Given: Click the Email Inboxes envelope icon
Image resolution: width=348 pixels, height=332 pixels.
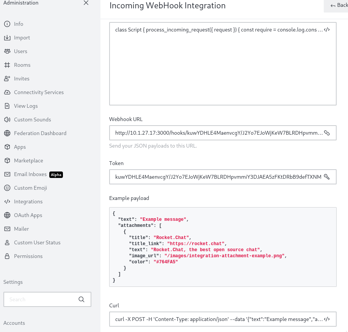Looking at the screenshot, I should (x=7, y=174).
